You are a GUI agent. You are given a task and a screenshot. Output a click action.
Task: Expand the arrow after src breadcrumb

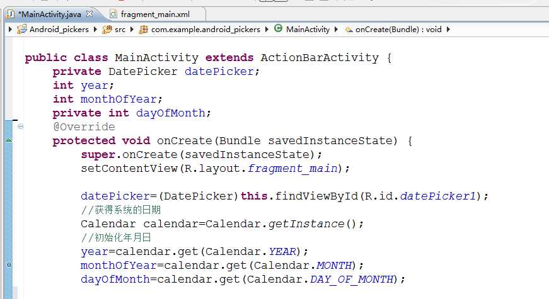coord(132,30)
